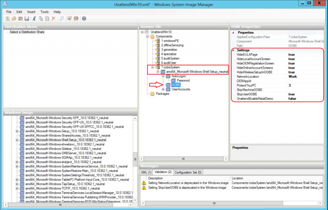Image resolution: width=328 pixels, height=210 pixels.
Task: Edit the NetworkLocation value Work
Action: [306, 77]
